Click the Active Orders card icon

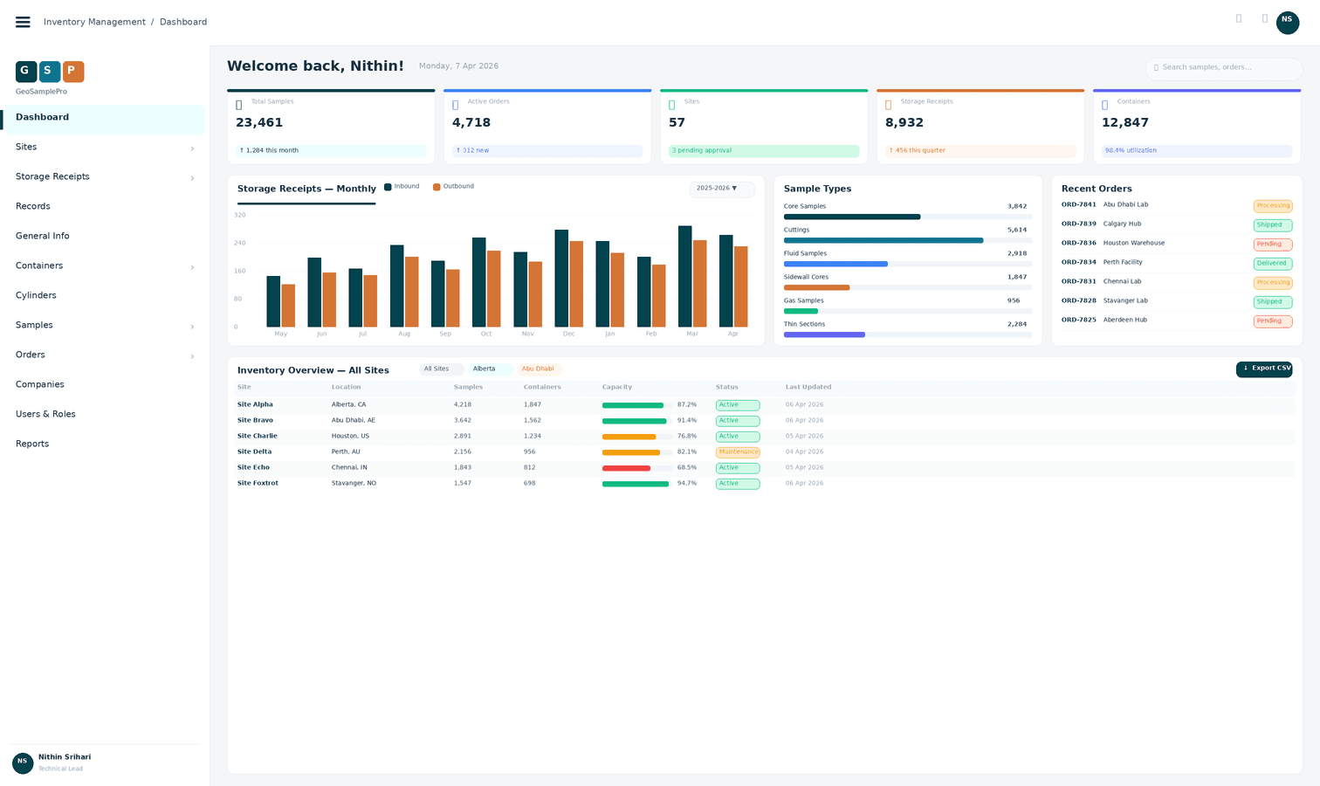click(456, 105)
